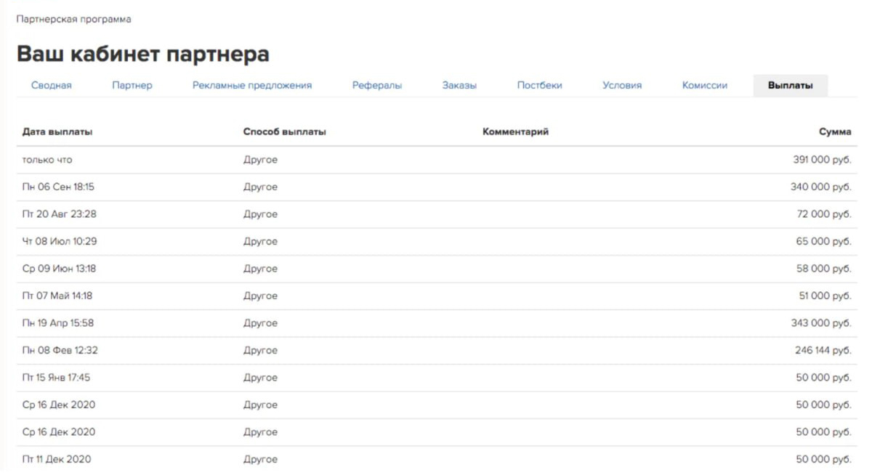This screenshot has height=475, width=872.
Task: Select the Заказы tab
Action: (x=459, y=85)
